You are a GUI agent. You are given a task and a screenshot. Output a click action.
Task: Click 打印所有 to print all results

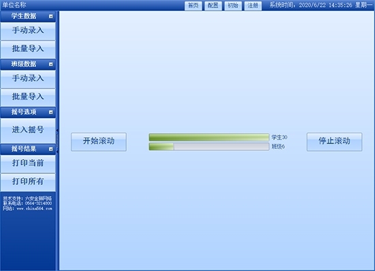click(x=28, y=182)
